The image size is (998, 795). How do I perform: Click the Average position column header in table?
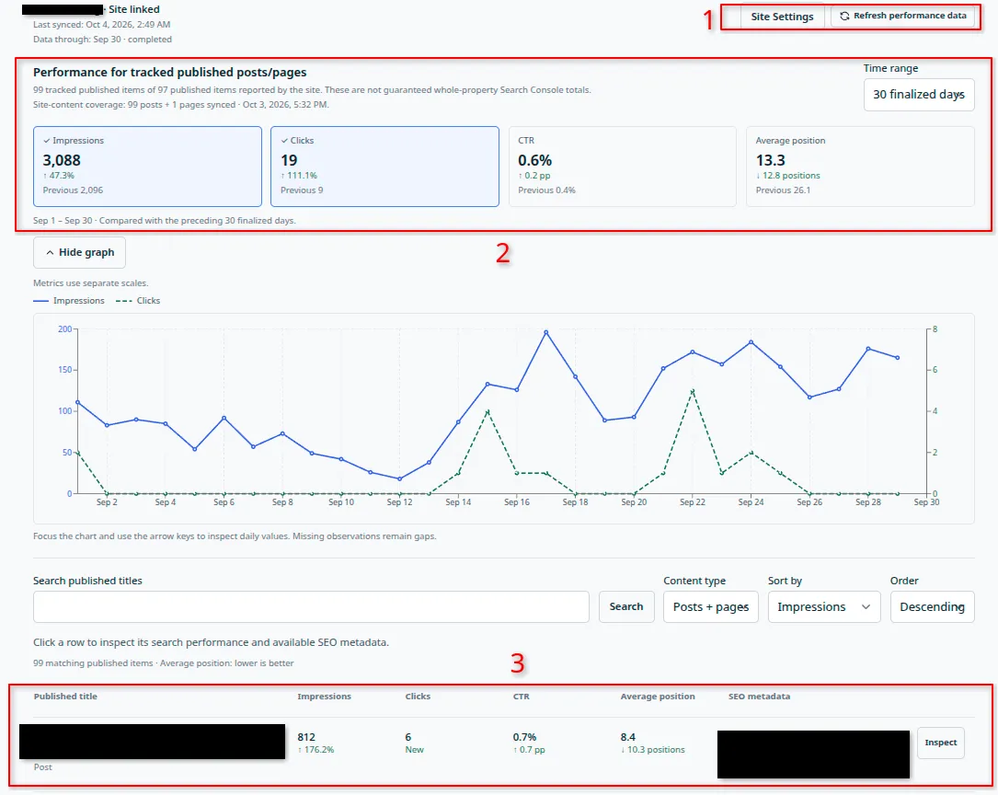click(x=658, y=697)
